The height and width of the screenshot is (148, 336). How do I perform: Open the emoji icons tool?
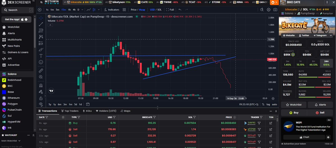click(x=41, y=62)
